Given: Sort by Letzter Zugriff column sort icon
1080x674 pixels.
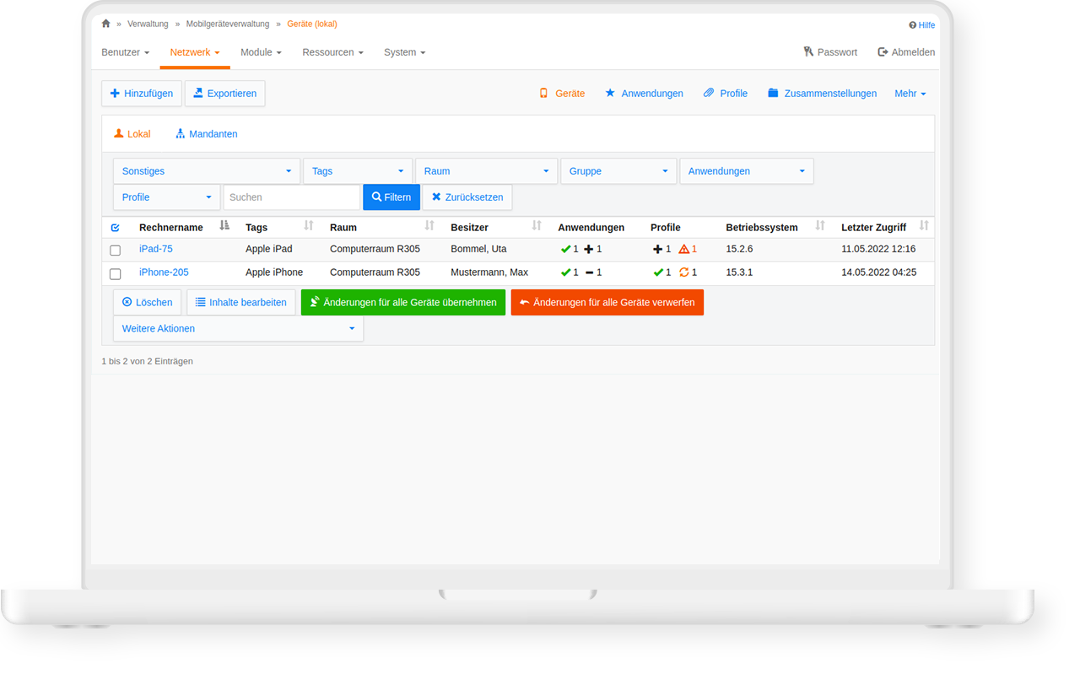Looking at the screenshot, I should click(924, 225).
